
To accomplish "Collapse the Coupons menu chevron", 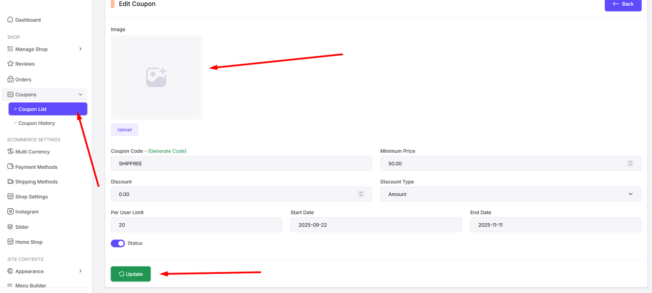I will pyautogui.click(x=80, y=95).
